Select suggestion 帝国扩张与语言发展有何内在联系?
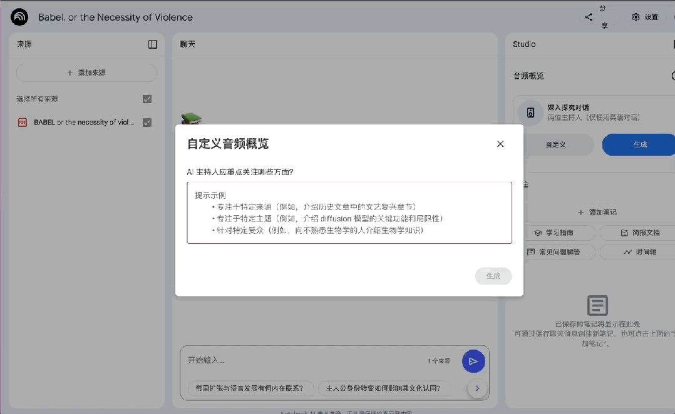 pyautogui.click(x=249, y=388)
